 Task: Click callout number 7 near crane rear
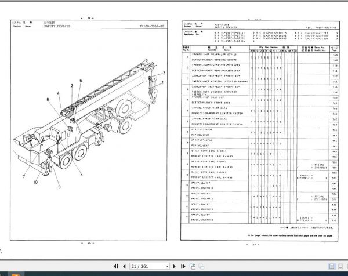[24, 177]
